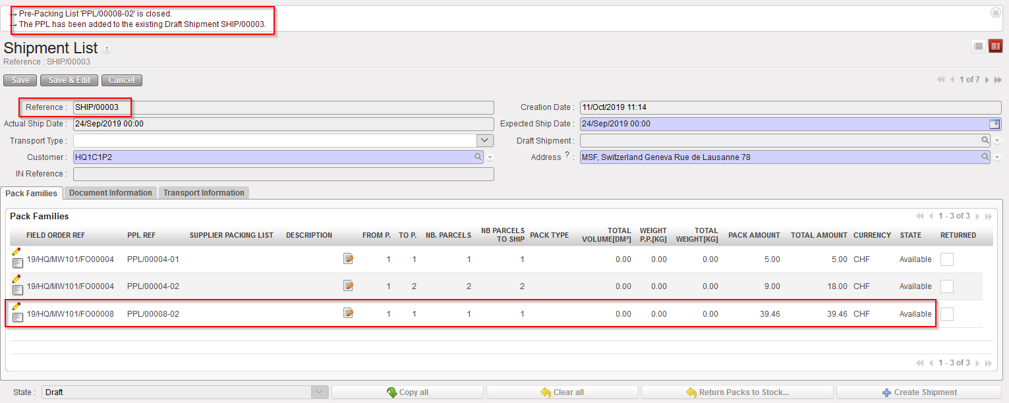Open the Transport Type dropdown
This screenshot has height=403, width=1009.
485,140
